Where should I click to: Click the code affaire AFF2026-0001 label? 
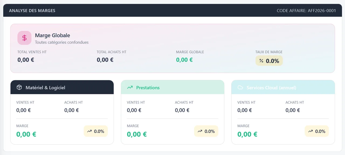(306, 10)
